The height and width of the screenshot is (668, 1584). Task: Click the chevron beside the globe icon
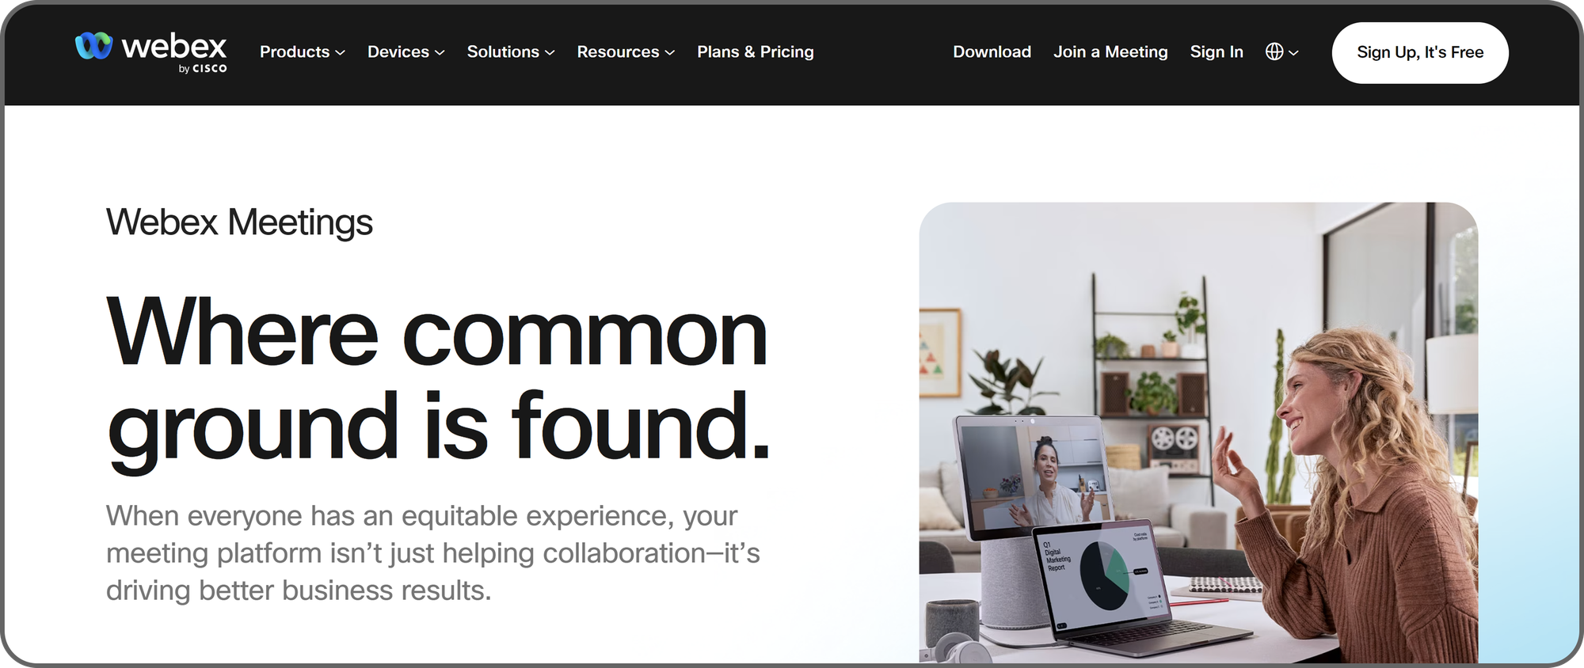pyautogui.click(x=1294, y=53)
